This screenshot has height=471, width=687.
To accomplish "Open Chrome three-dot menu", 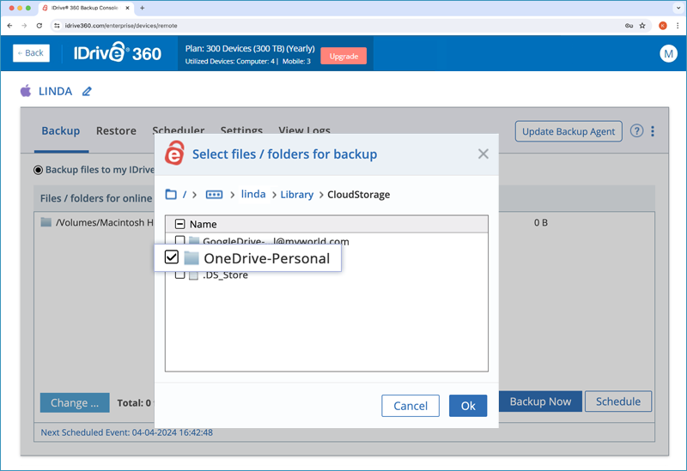I will 678,26.
